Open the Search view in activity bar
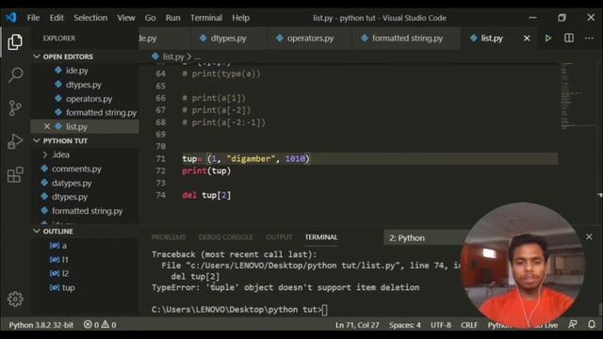 coord(15,74)
